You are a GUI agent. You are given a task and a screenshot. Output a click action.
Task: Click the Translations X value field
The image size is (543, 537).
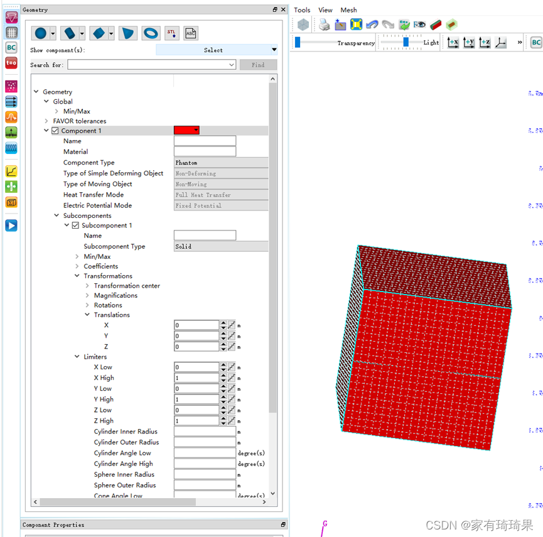click(x=196, y=325)
